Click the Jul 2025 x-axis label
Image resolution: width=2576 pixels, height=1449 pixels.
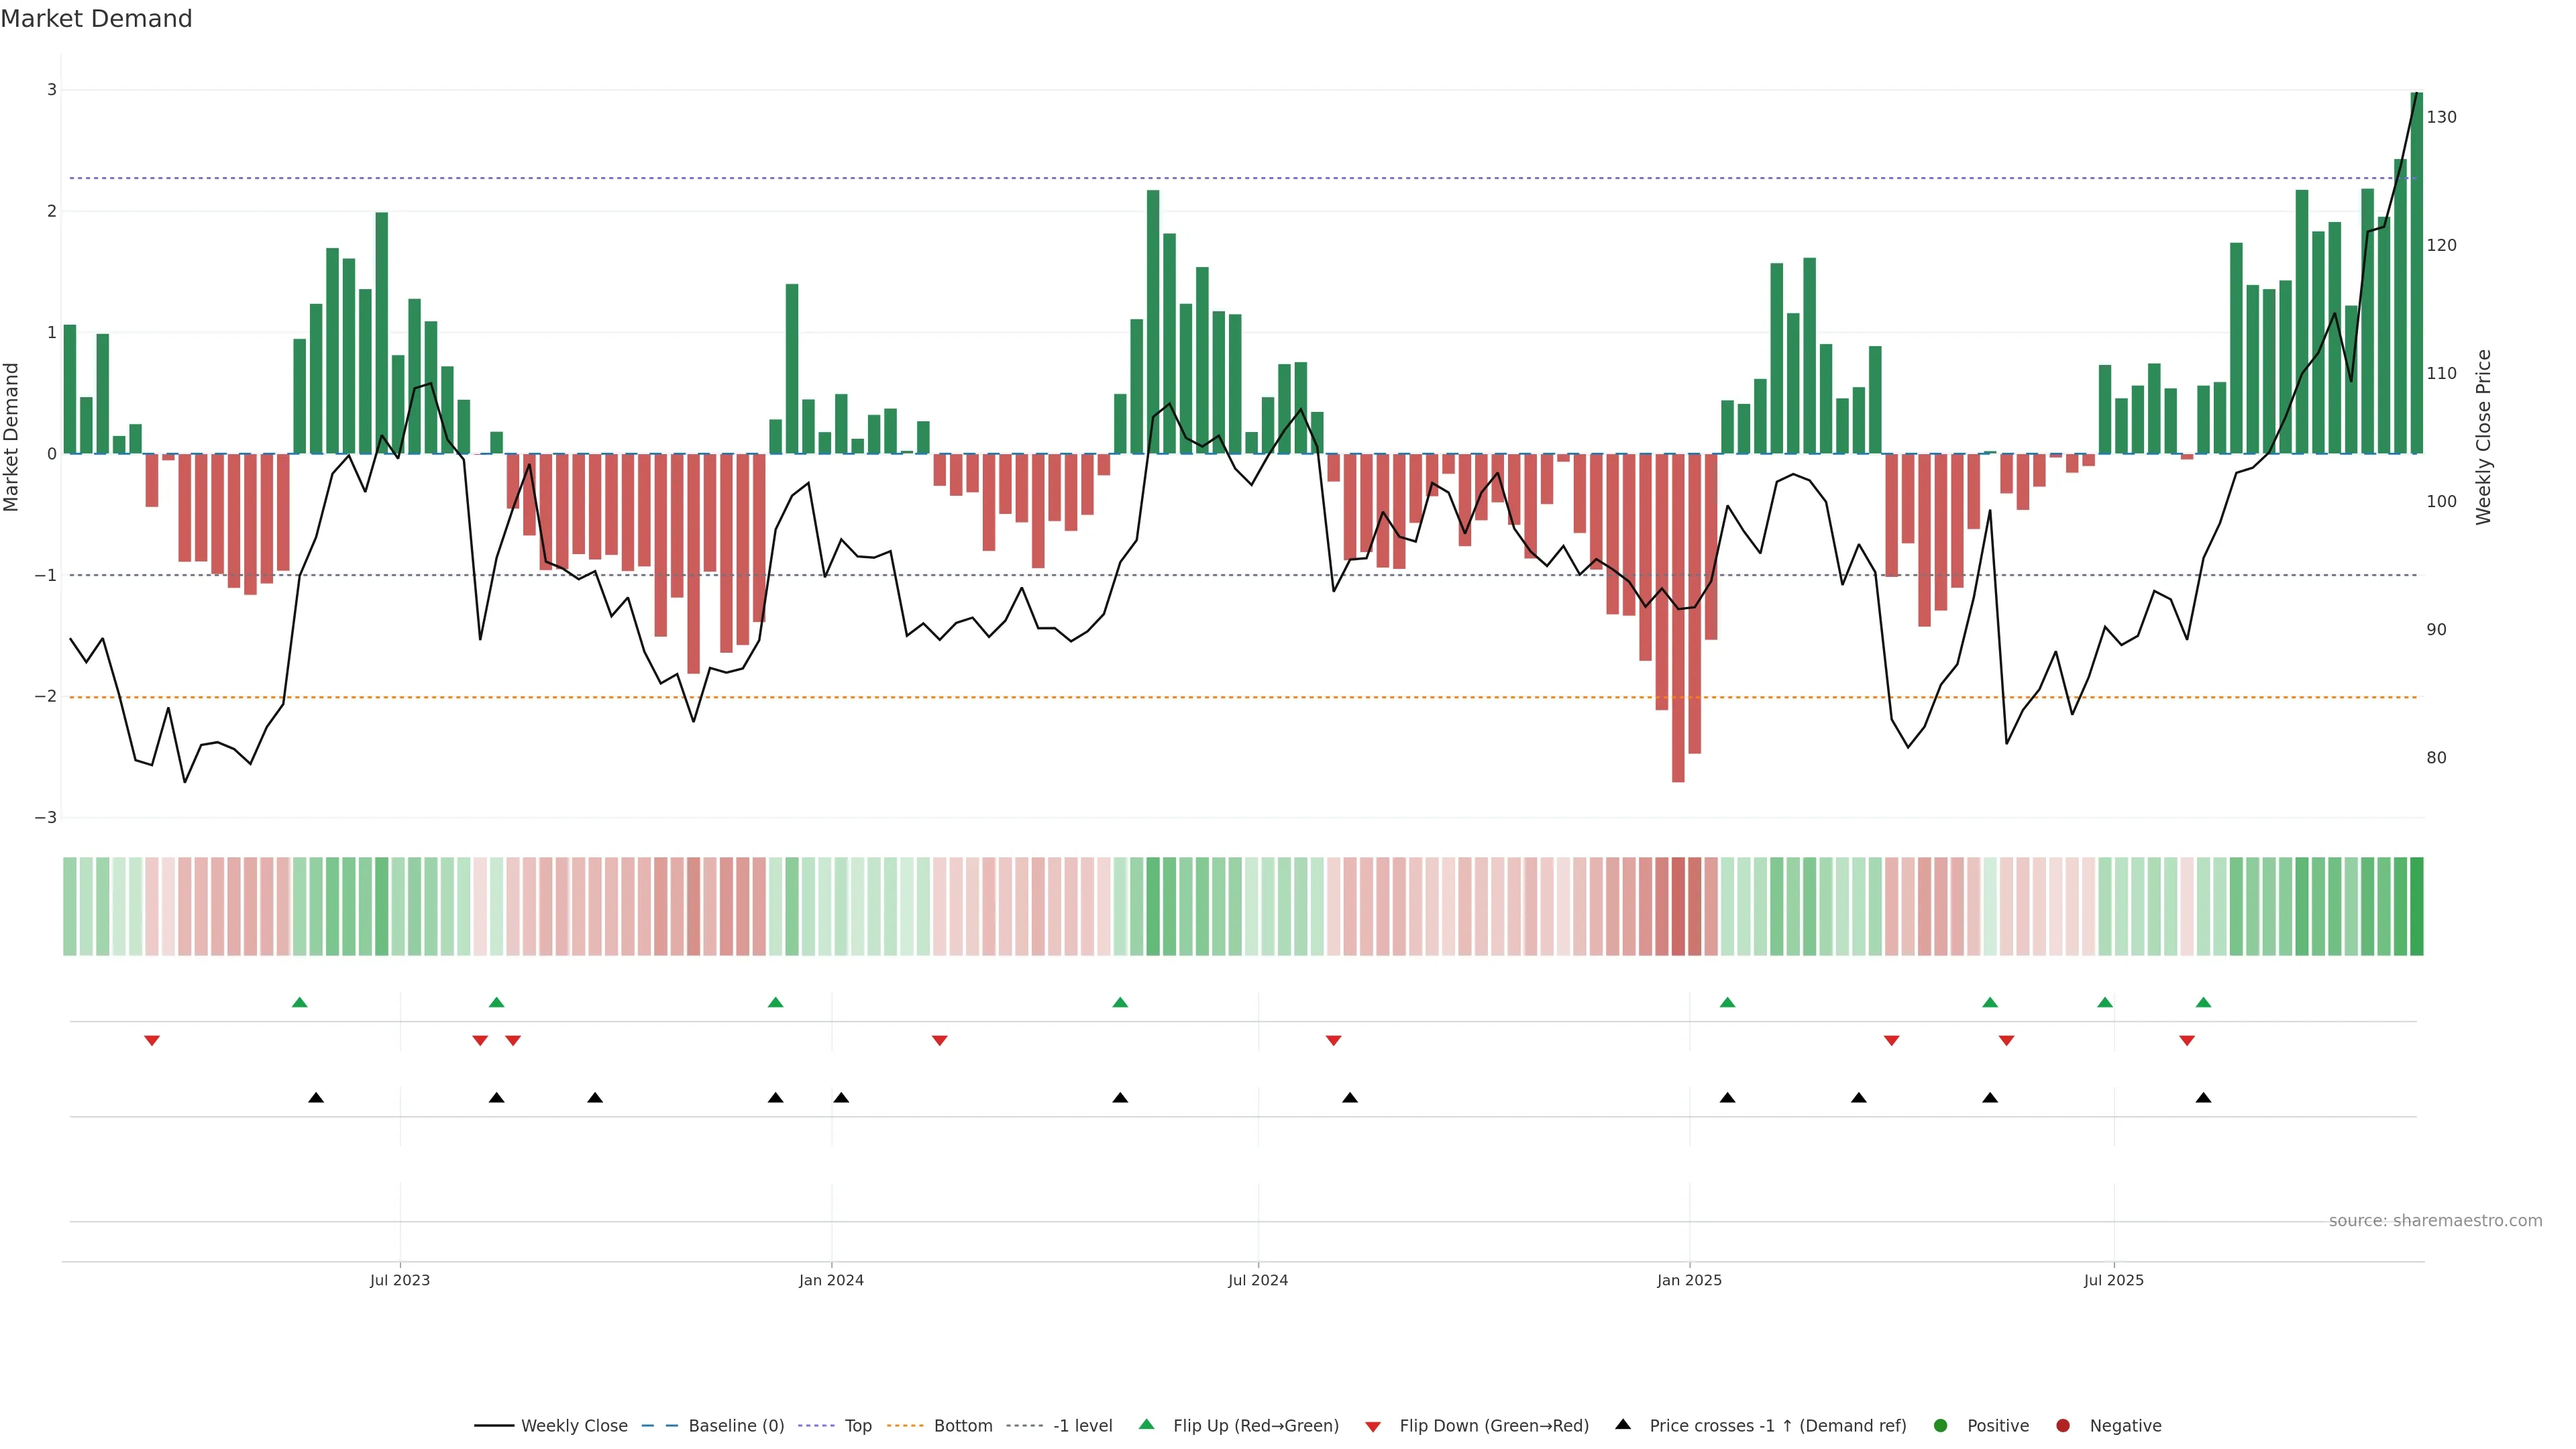[x=2113, y=1280]
